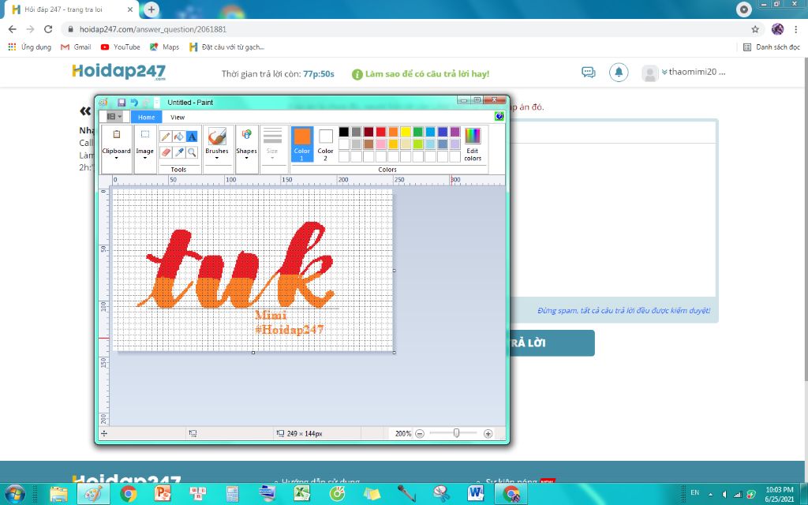Pick the purple color swatch
The height and width of the screenshot is (505, 808).
pos(455,132)
